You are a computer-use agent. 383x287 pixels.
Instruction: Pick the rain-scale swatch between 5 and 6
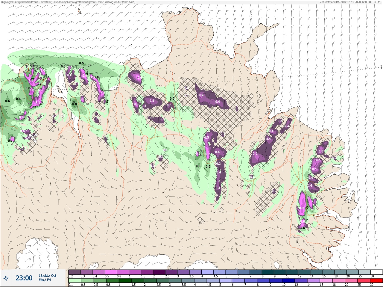click(226, 281)
